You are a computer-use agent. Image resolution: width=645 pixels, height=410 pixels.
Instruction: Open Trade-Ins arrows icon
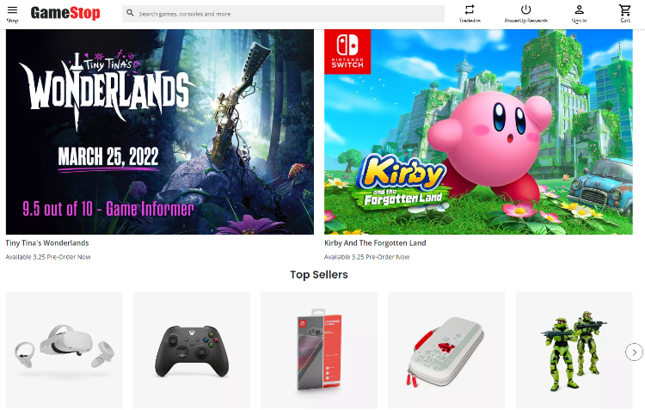pos(470,9)
